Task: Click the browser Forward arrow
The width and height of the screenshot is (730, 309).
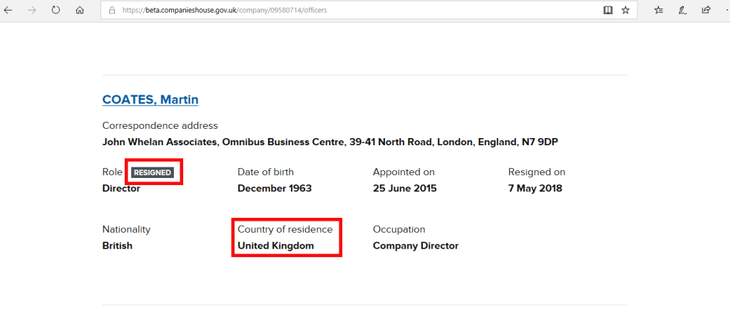Action: point(32,10)
